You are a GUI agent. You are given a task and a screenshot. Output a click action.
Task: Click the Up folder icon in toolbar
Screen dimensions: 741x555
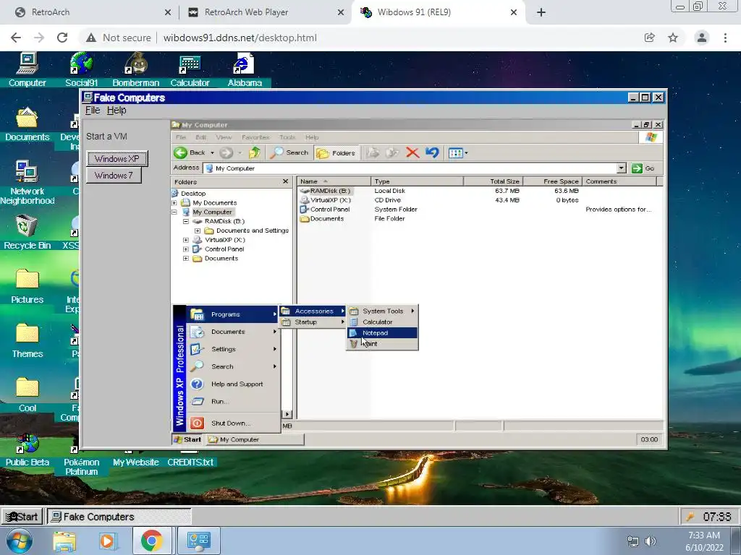255,152
